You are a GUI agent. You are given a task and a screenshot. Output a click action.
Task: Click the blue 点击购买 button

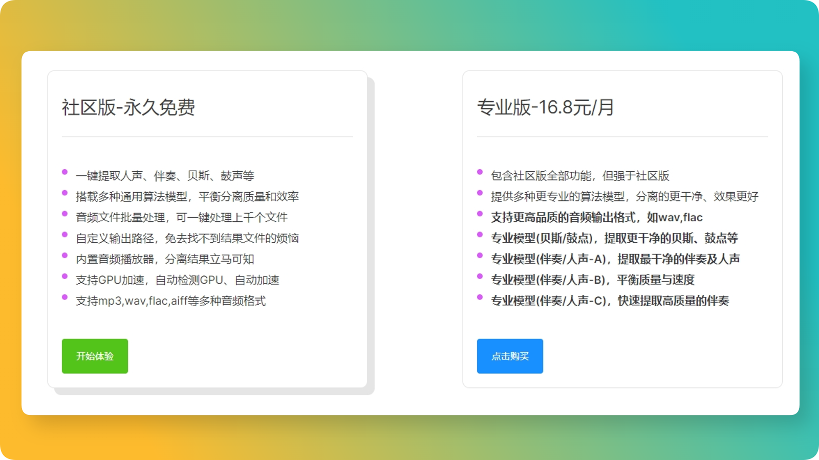point(510,356)
